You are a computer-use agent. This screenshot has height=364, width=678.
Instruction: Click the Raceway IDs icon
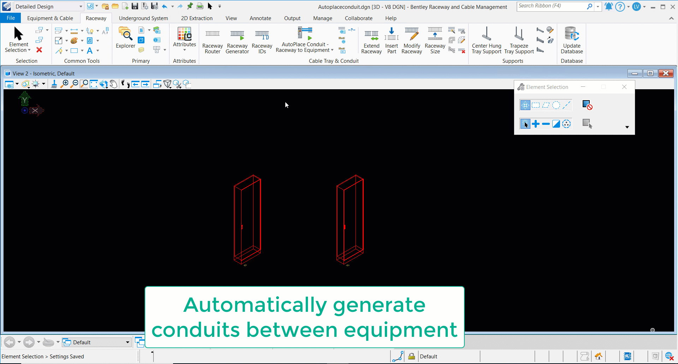(262, 42)
